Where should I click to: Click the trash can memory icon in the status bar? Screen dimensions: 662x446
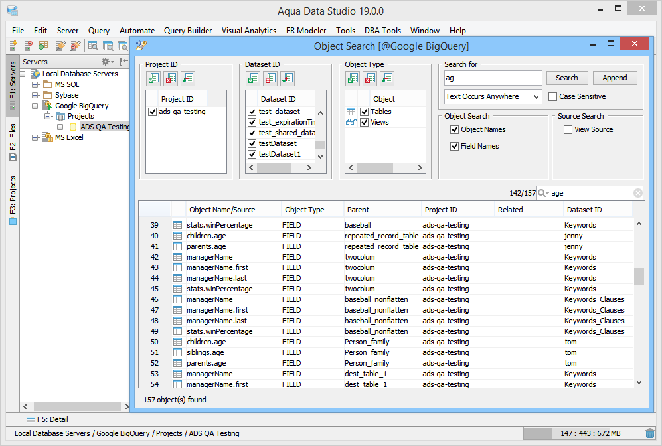click(x=650, y=433)
